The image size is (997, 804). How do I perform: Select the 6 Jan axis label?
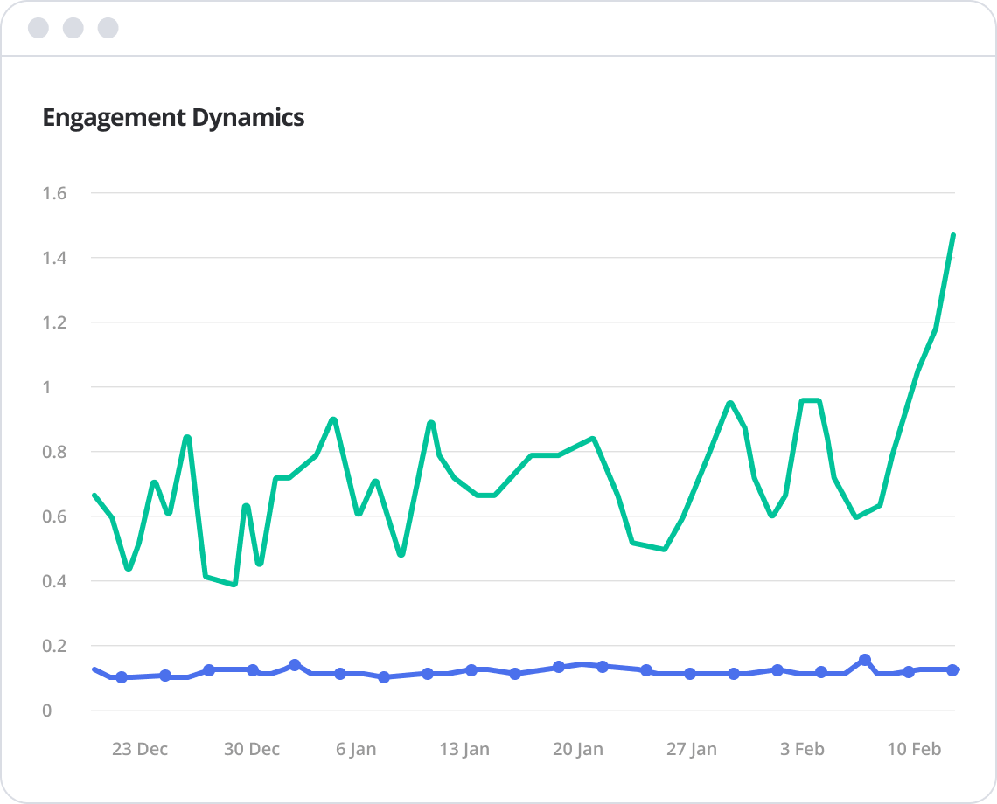pyautogui.click(x=356, y=749)
